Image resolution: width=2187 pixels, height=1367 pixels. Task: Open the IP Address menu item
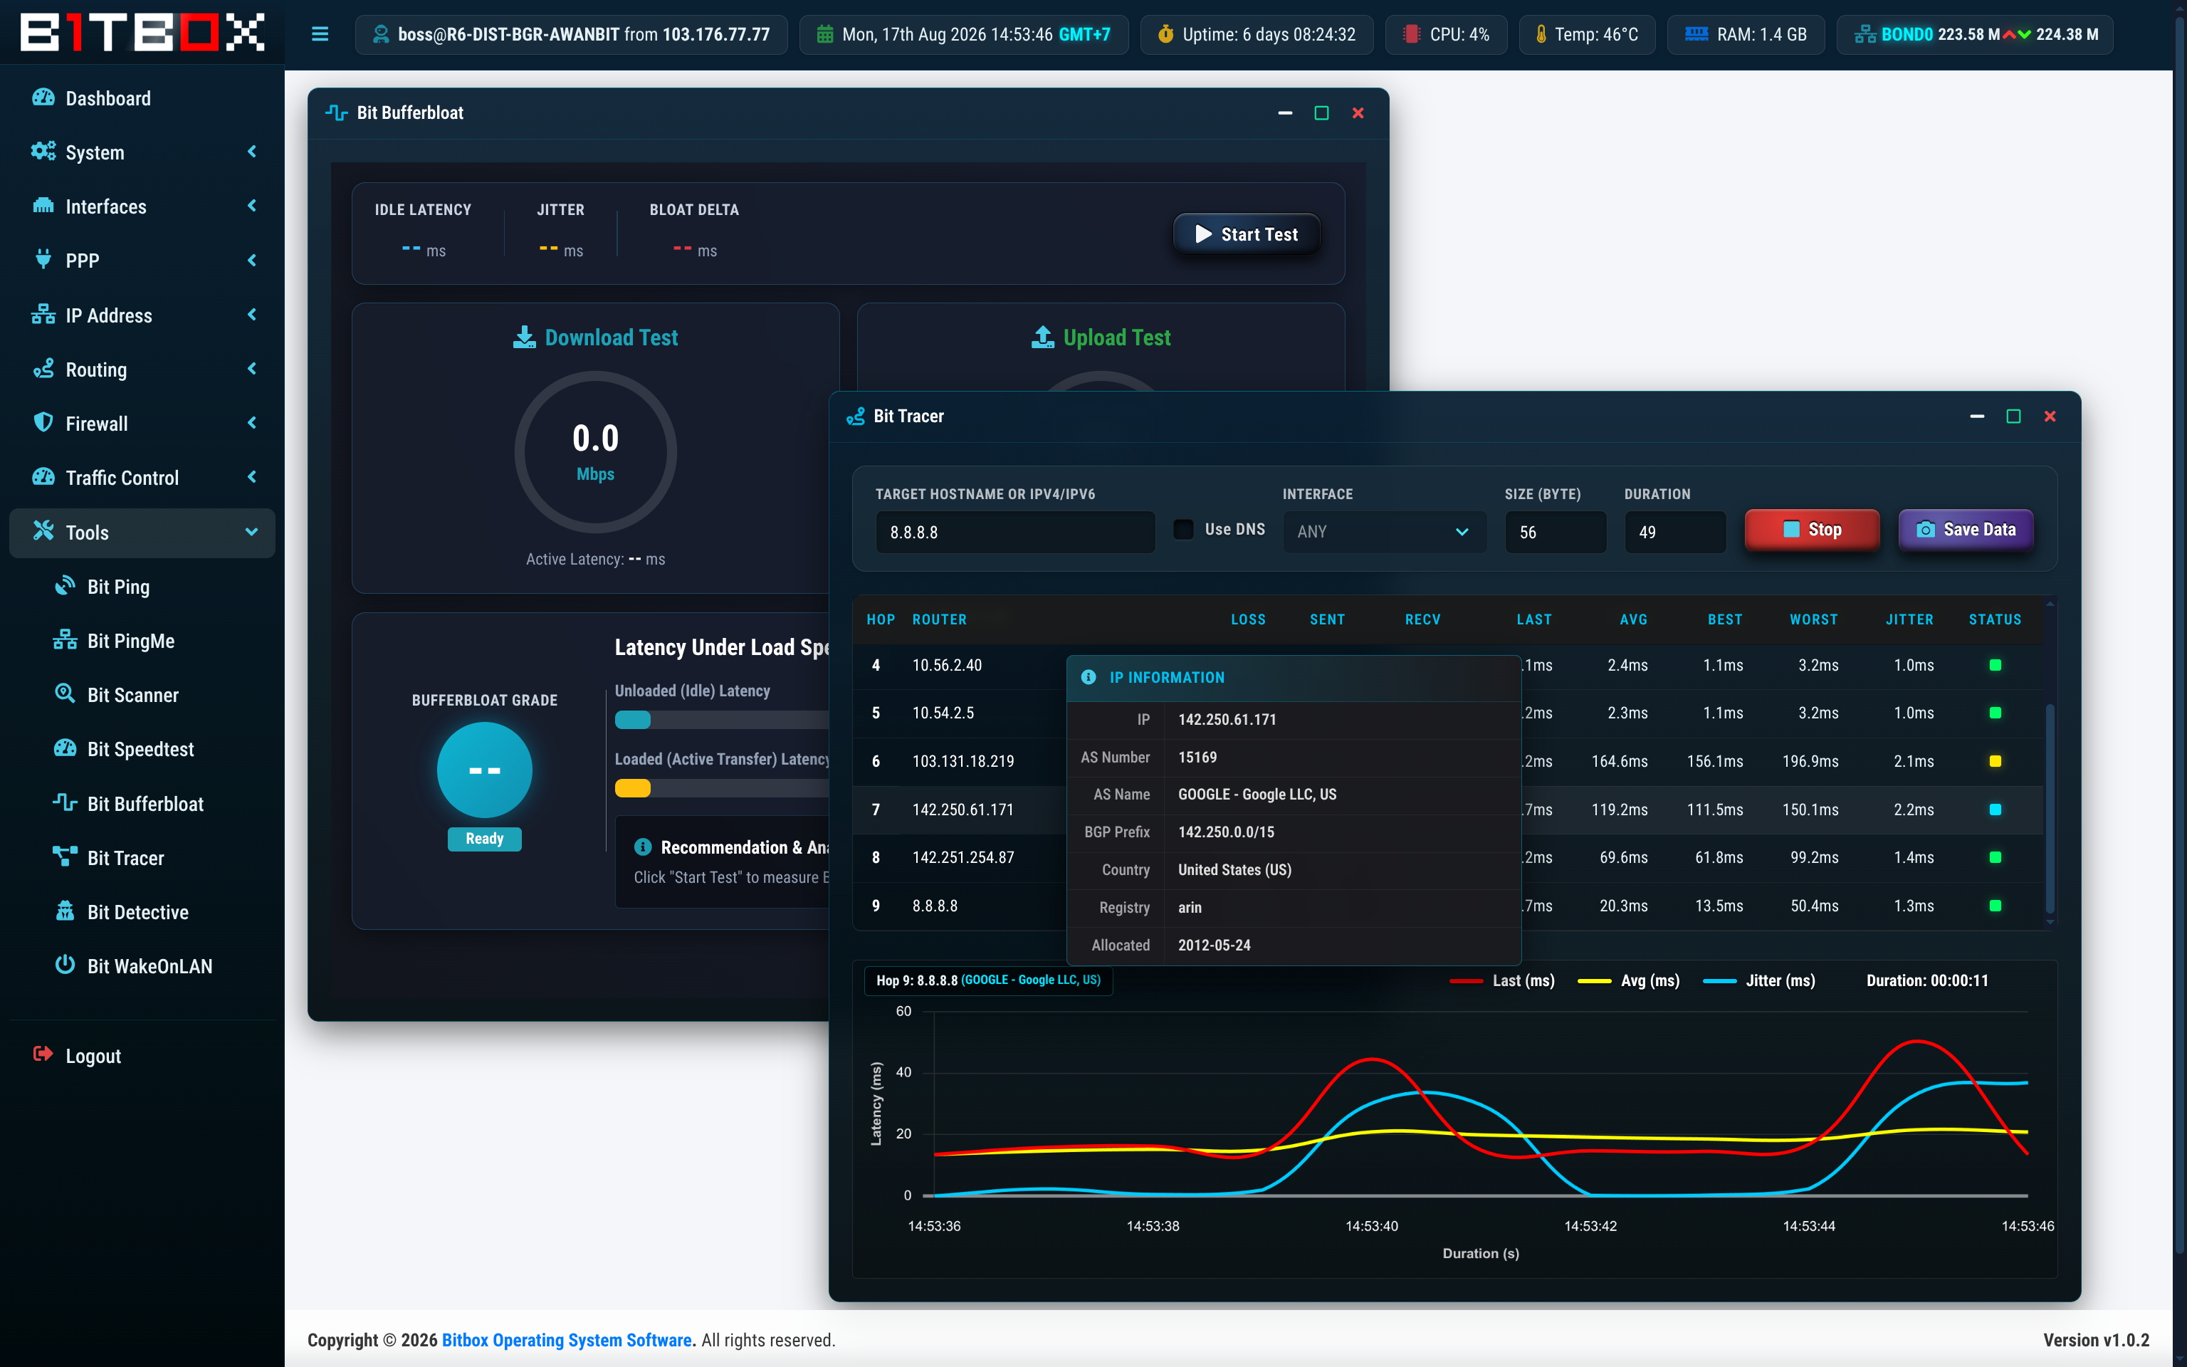[x=142, y=315]
